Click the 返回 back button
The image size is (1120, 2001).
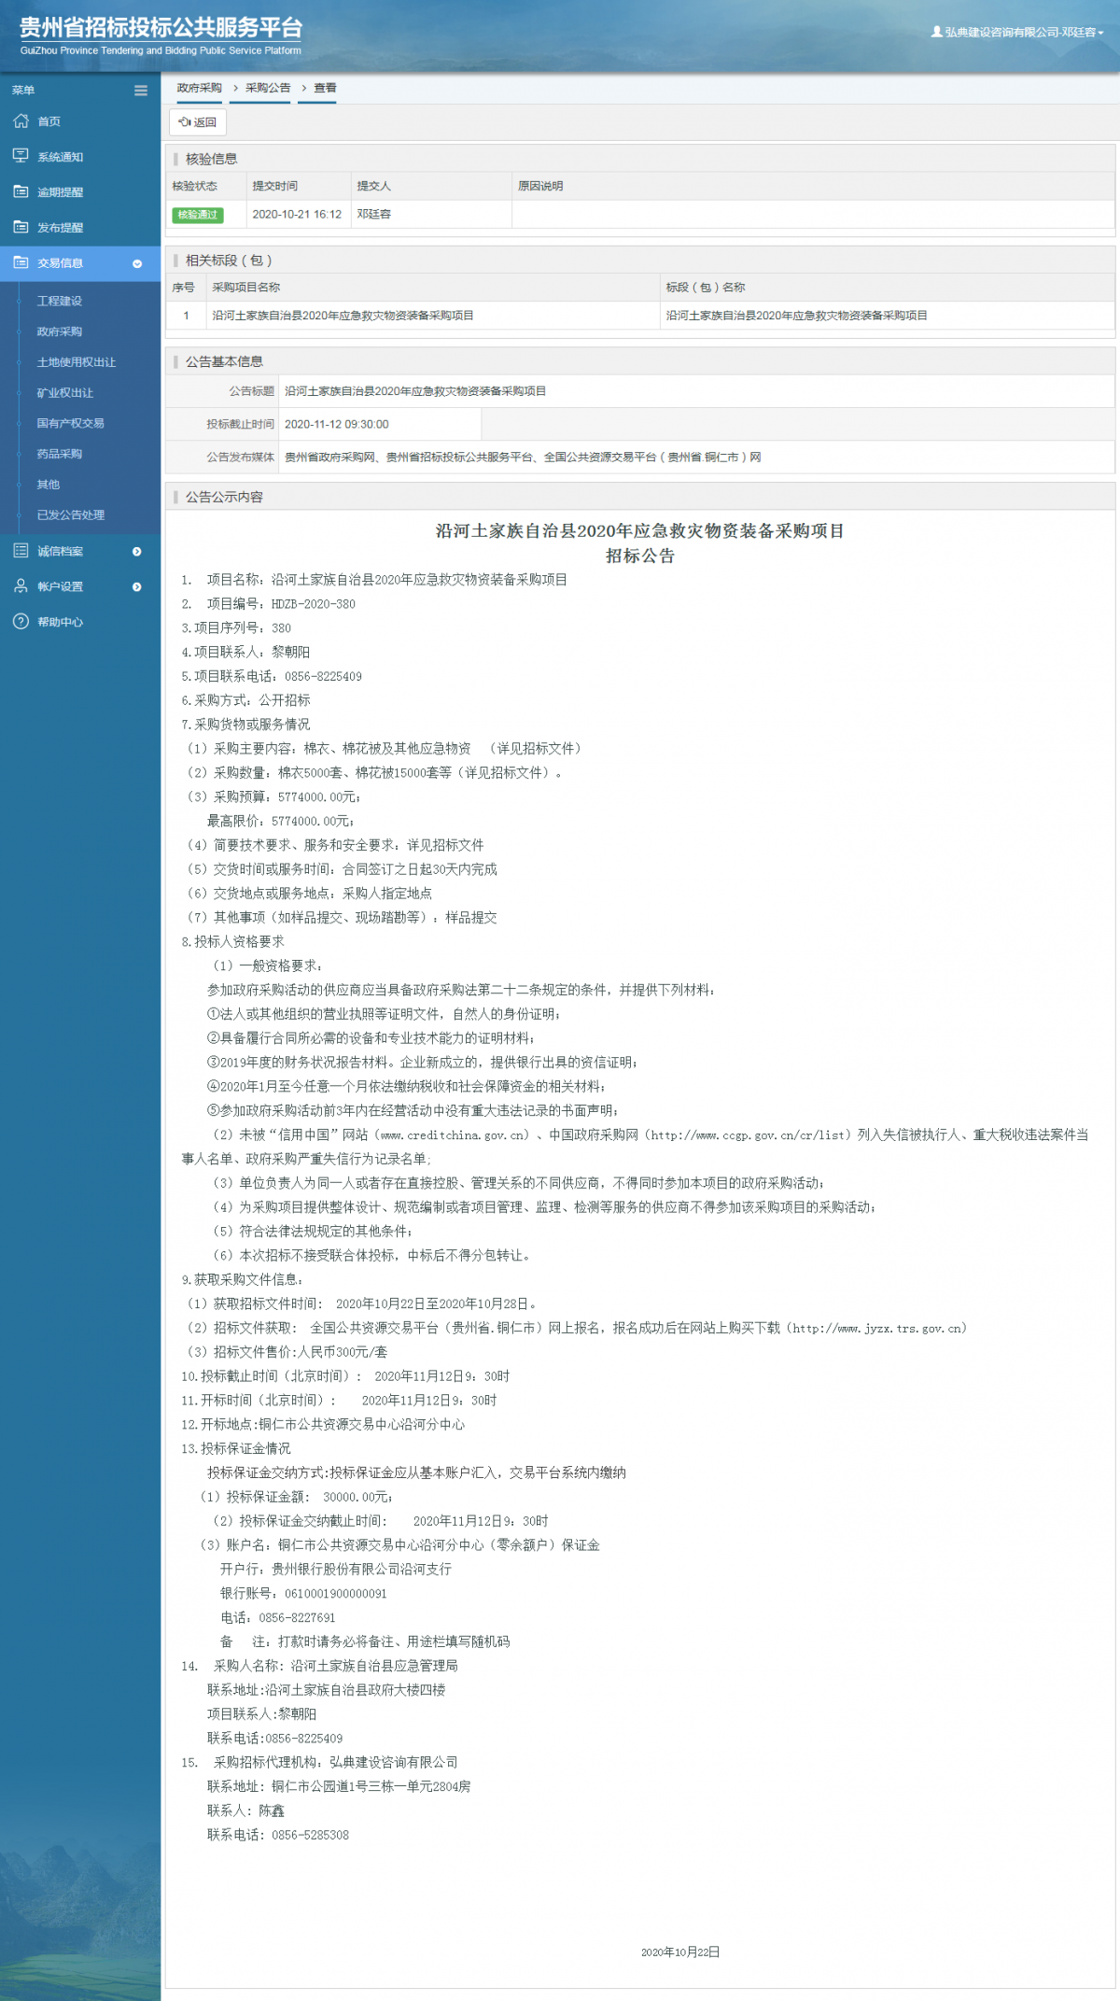pos(198,121)
